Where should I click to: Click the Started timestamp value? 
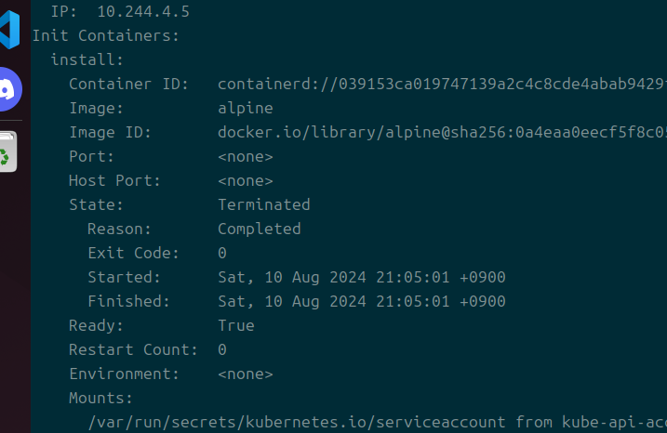361,277
